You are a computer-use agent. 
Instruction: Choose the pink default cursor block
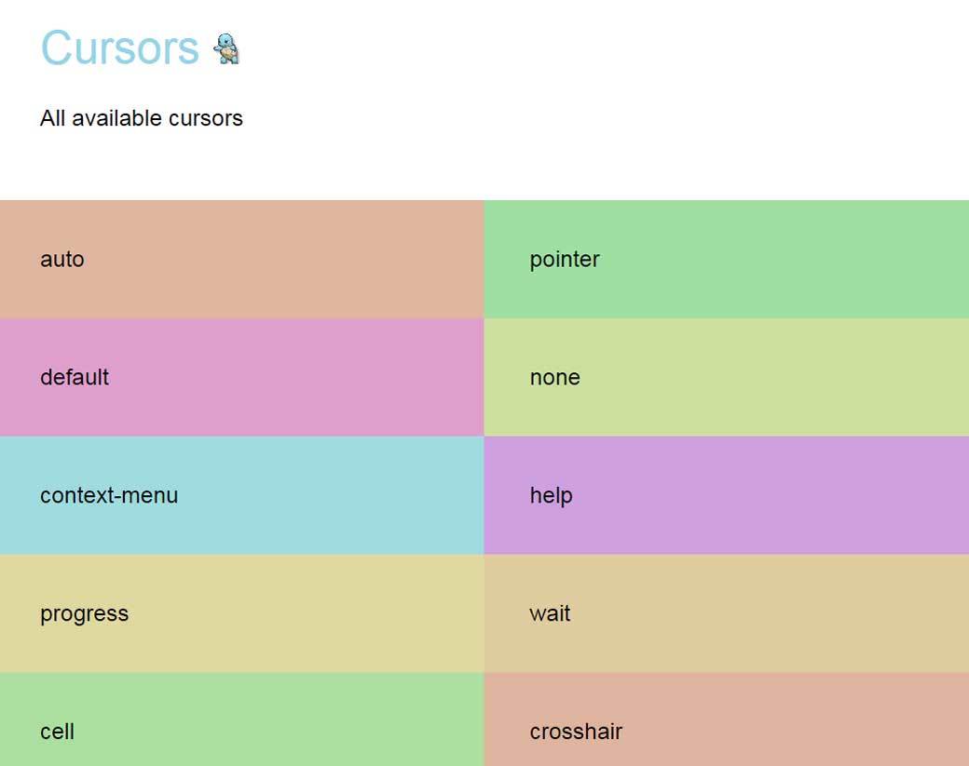(241, 377)
